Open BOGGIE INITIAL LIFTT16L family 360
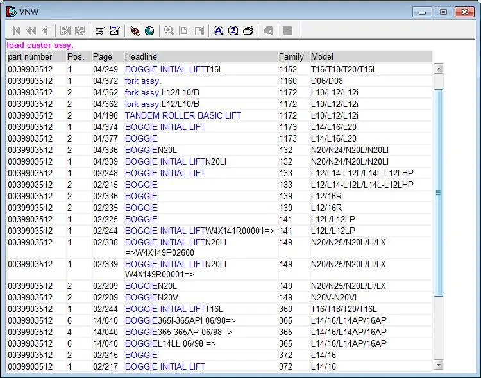The width and height of the screenshot is (481, 378). 174,309
